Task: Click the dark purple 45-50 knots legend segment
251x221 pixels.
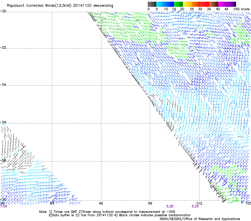Action: (231, 4)
